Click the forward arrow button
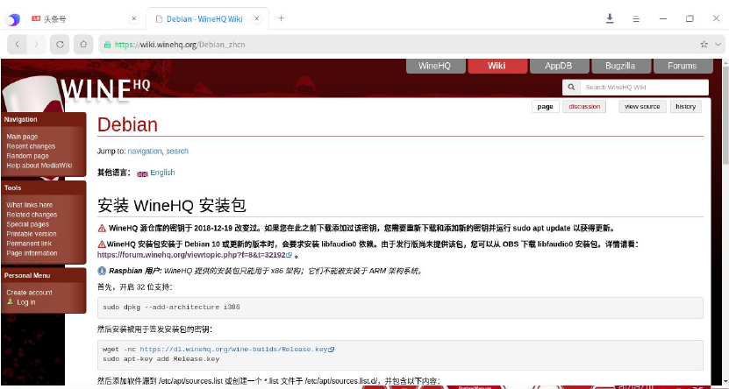Screen dimensions: 729x389 coord(36,45)
